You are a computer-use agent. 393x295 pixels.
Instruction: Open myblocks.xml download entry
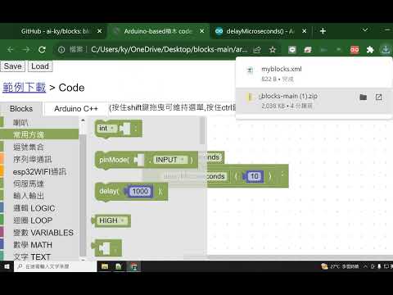pyautogui.click(x=314, y=74)
